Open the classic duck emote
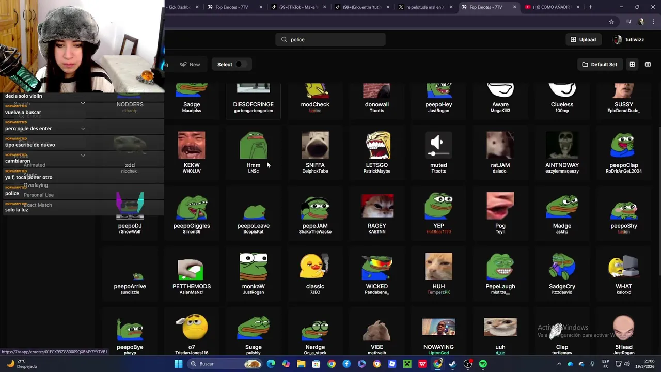 coord(315,273)
